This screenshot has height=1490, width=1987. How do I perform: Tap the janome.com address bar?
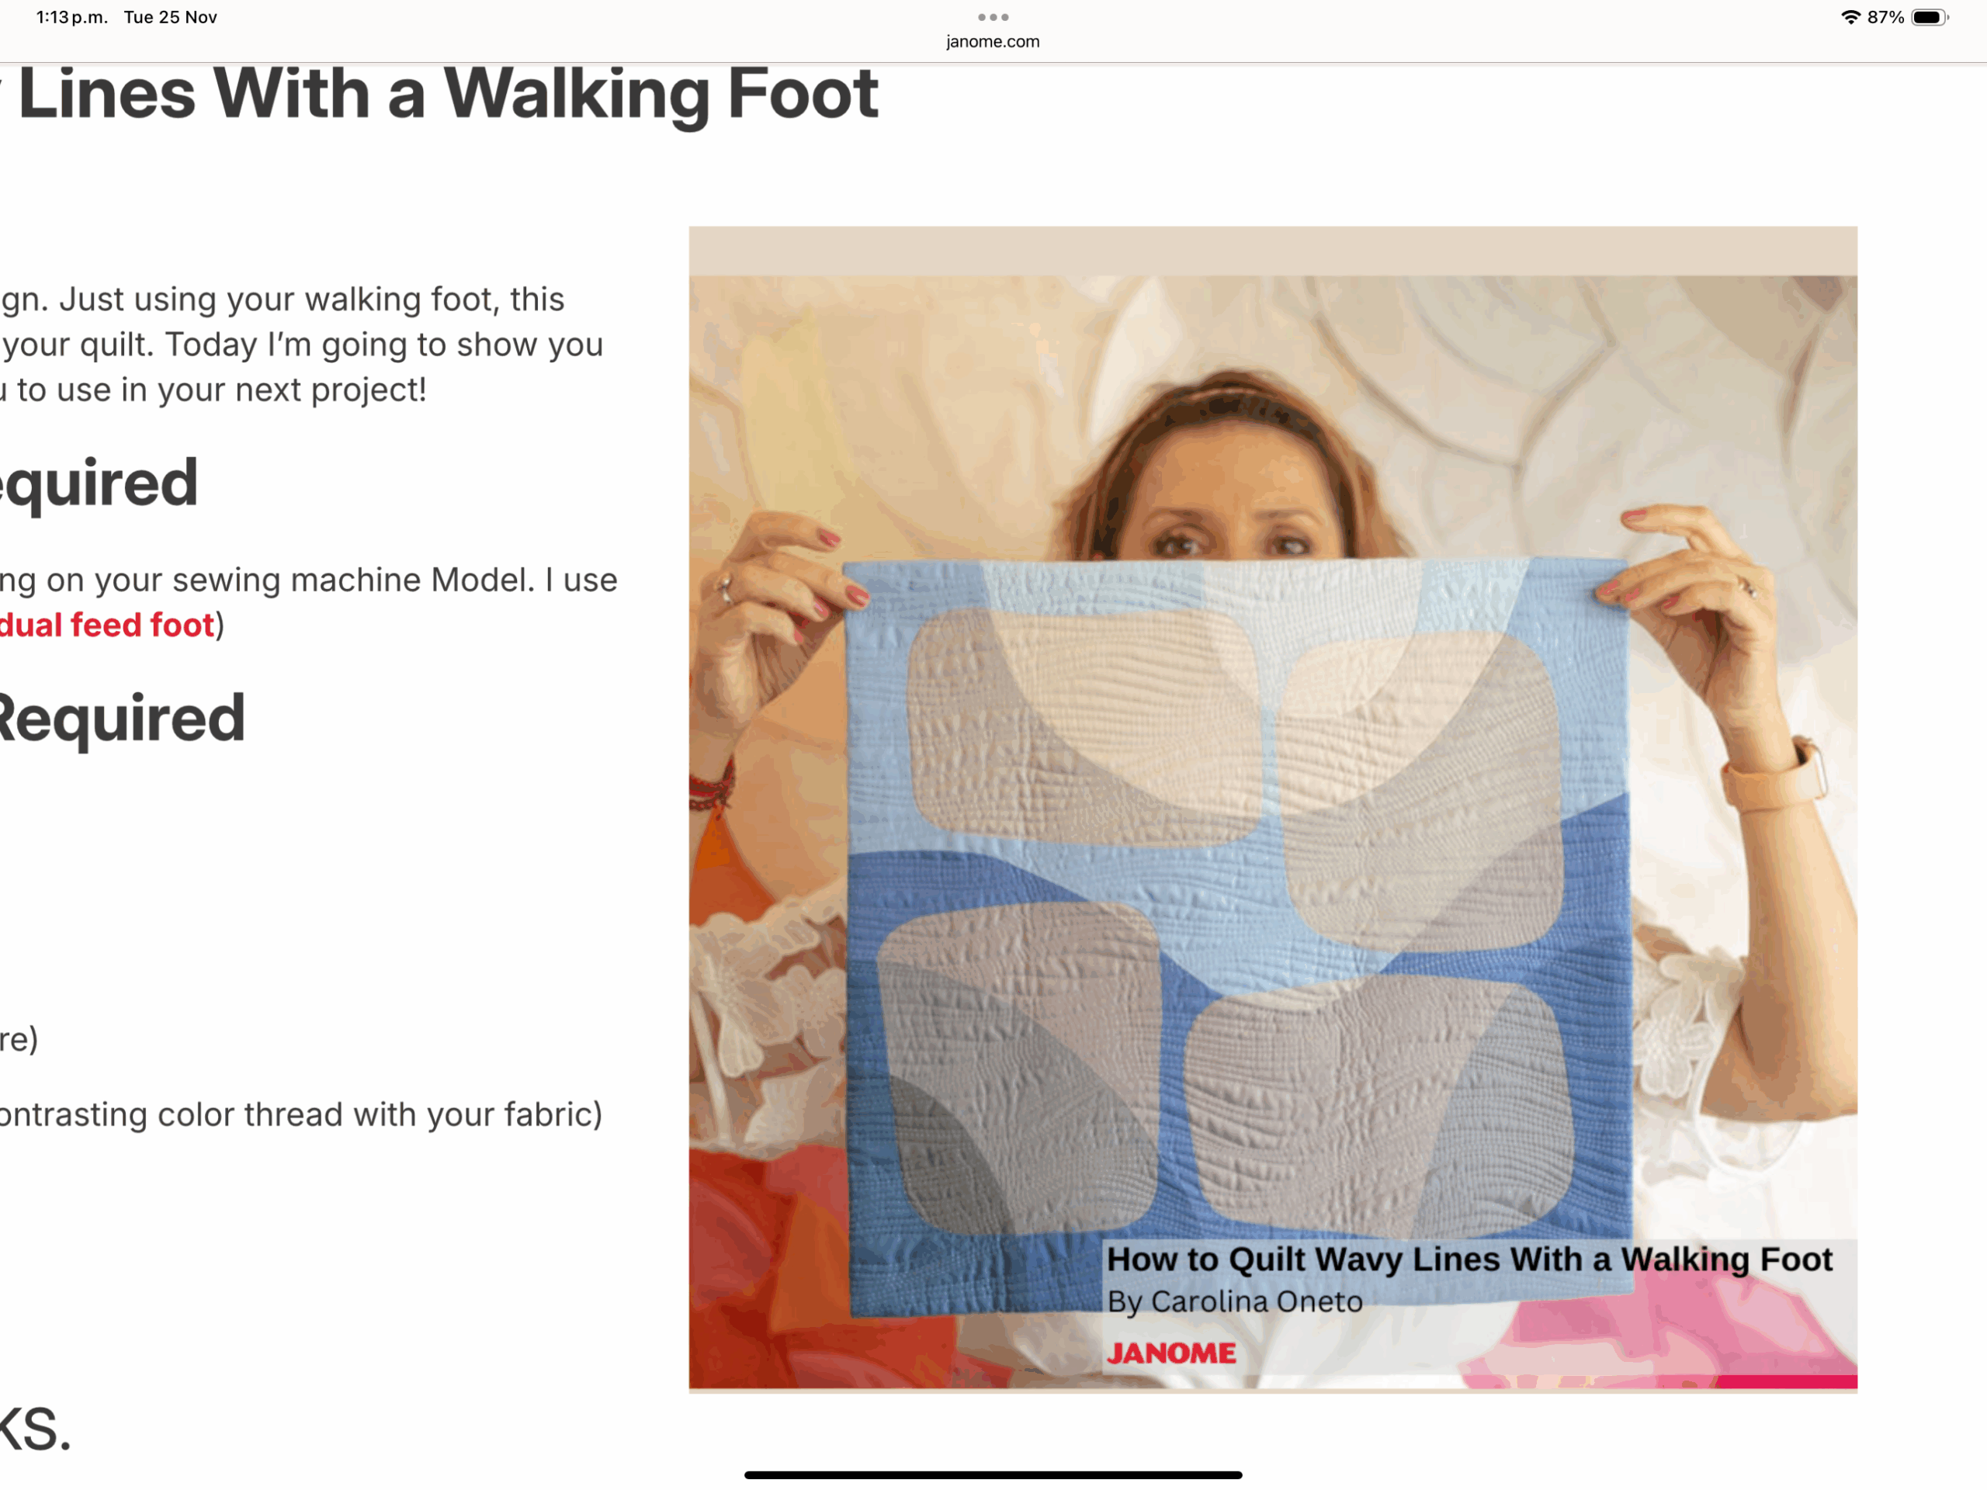pyautogui.click(x=993, y=41)
